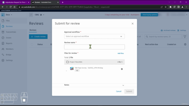The width and height of the screenshot is (189, 106).
Task: Click the Next action due column header
Action: tap(151, 44)
